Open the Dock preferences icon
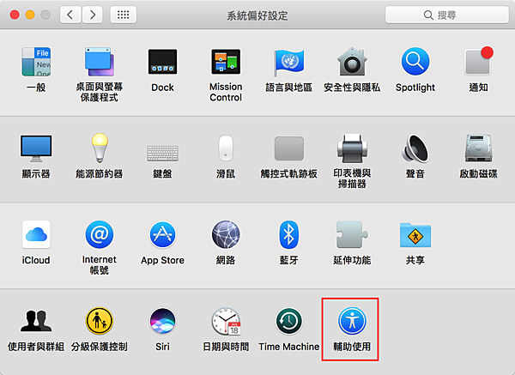The width and height of the screenshot is (515, 375). coord(162,62)
